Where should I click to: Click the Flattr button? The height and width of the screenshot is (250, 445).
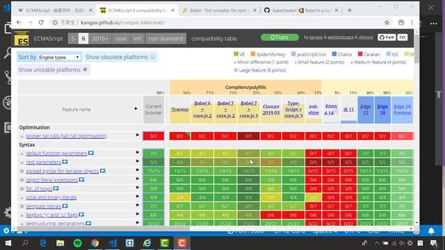(x=280, y=37)
